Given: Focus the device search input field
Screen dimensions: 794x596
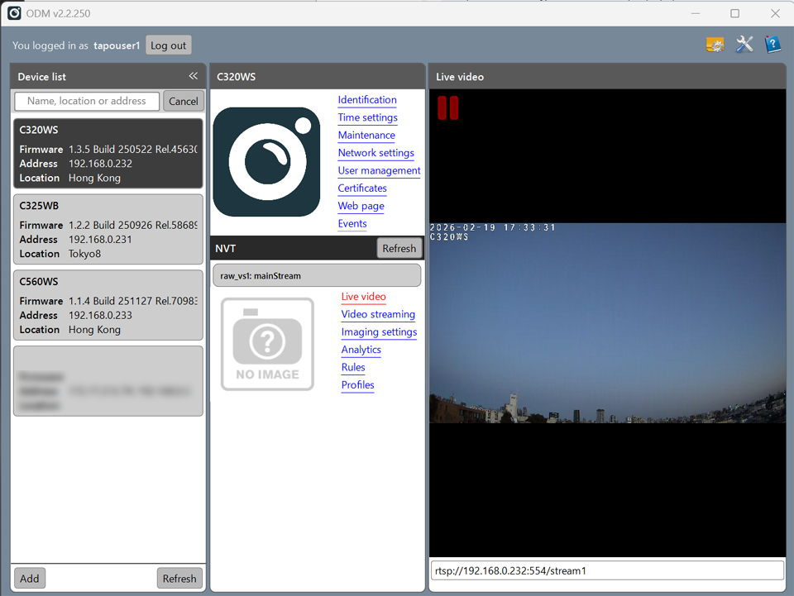Looking at the screenshot, I should pyautogui.click(x=87, y=101).
